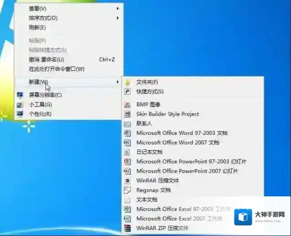Click the Excel 97-2003 工作表 icon
291x236 pixels.
pos(127,209)
